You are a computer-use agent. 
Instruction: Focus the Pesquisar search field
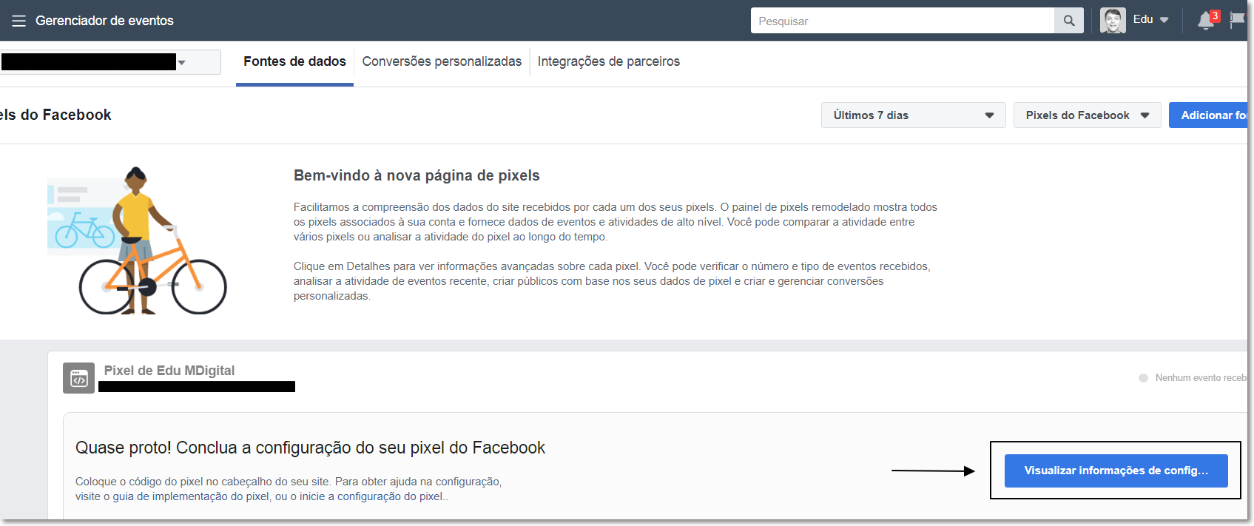903,21
